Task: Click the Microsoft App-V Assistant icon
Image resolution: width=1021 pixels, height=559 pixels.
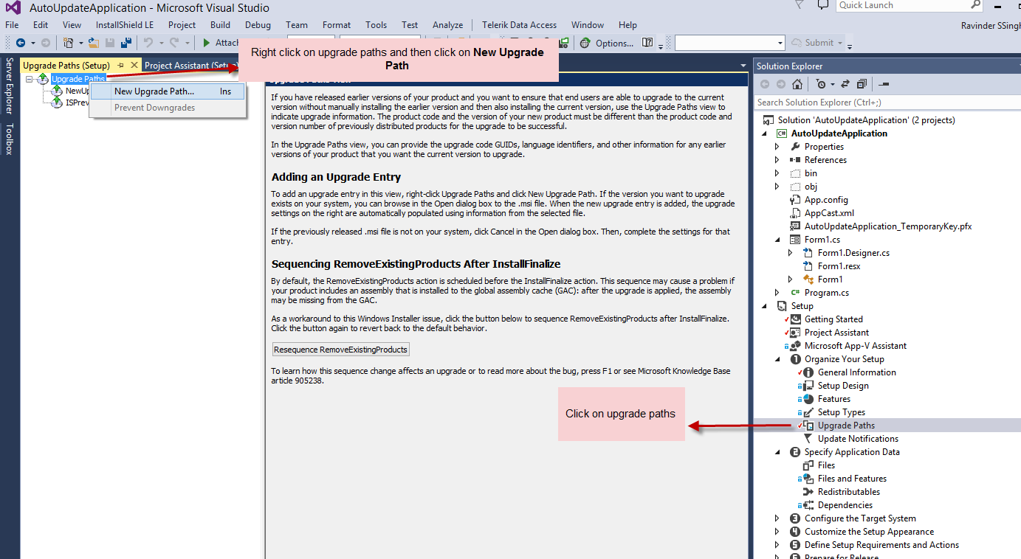Action: coord(796,346)
